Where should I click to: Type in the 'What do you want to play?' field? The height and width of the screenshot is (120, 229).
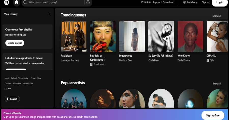55,3
